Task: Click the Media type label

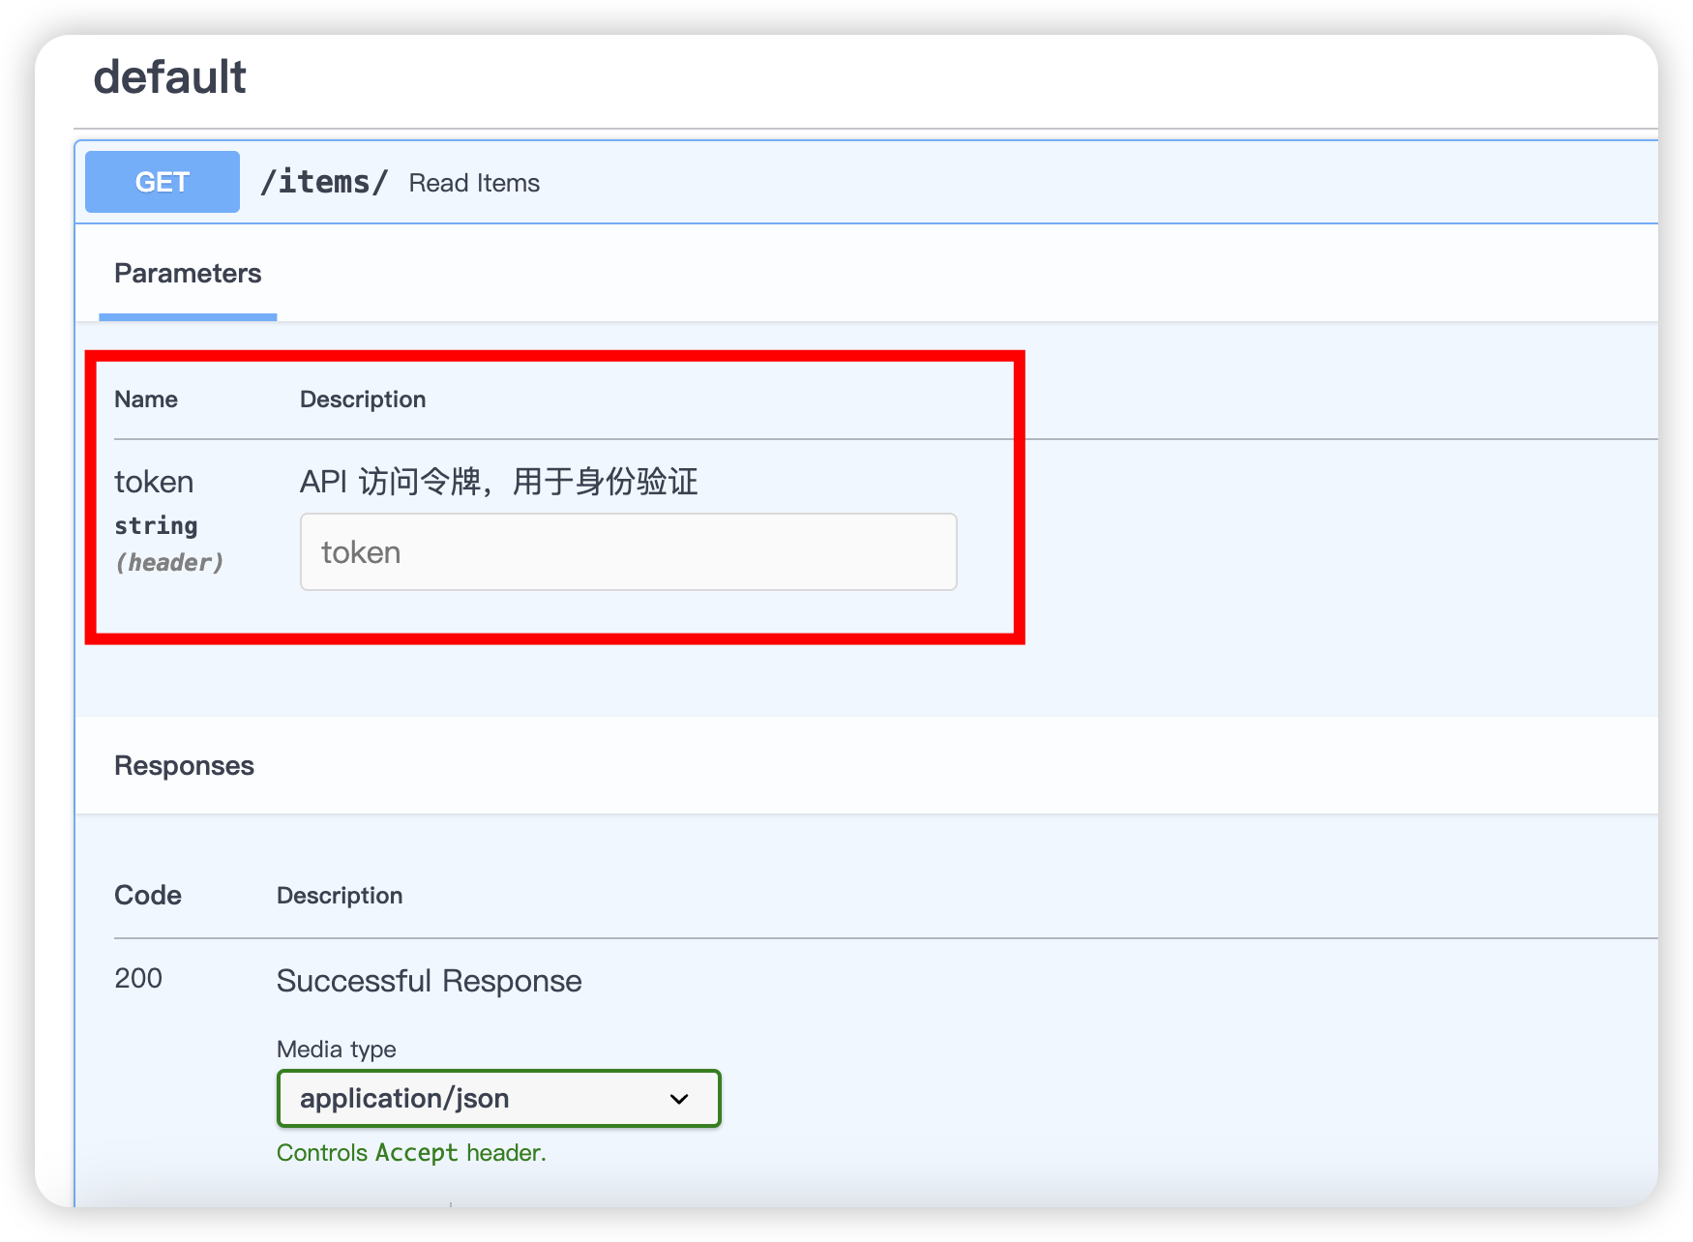Action: [337, 1050]
